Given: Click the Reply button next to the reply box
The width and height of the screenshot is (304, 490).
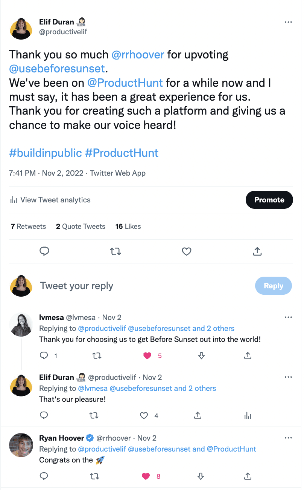Looking at the screenshot, I should 273,286.
